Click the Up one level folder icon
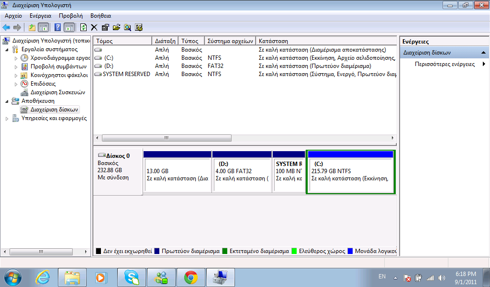 [x=32, y=27]
